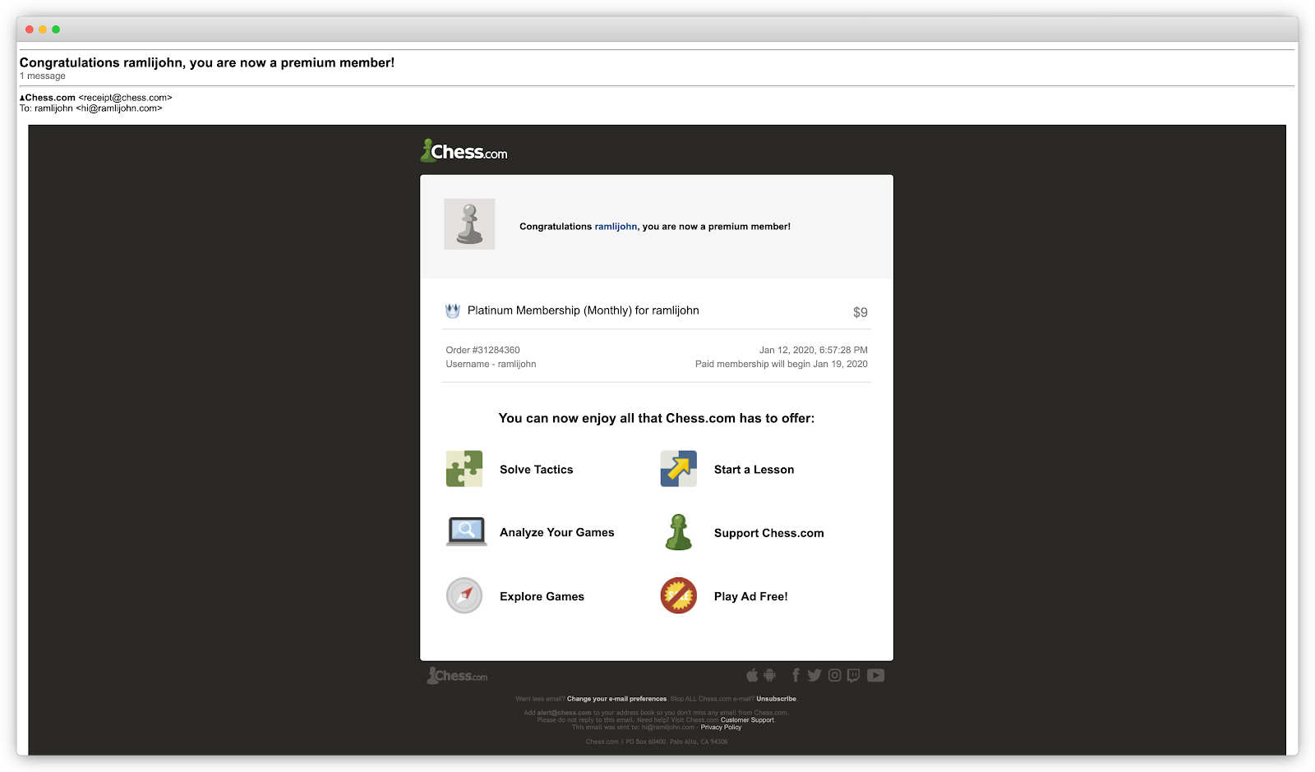Open the Twitch footer icon
The width and height of the screenshot is (1315, 772).
[x=854, y=675]
